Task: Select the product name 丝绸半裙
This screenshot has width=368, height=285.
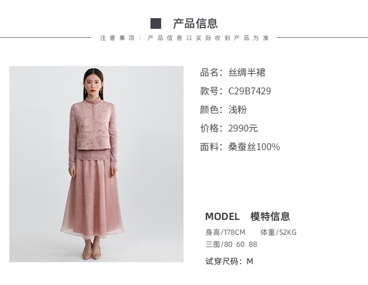Action: point(247,73)
